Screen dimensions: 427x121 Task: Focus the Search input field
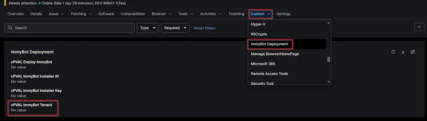[70, 28]
